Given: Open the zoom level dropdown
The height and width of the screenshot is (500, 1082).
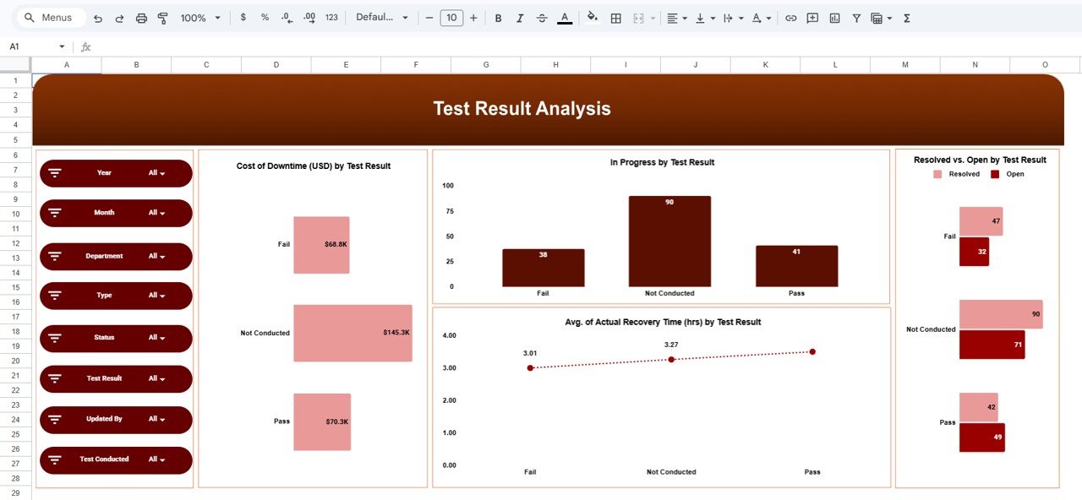Looking at the screenshot, I should tap(199, 17).
